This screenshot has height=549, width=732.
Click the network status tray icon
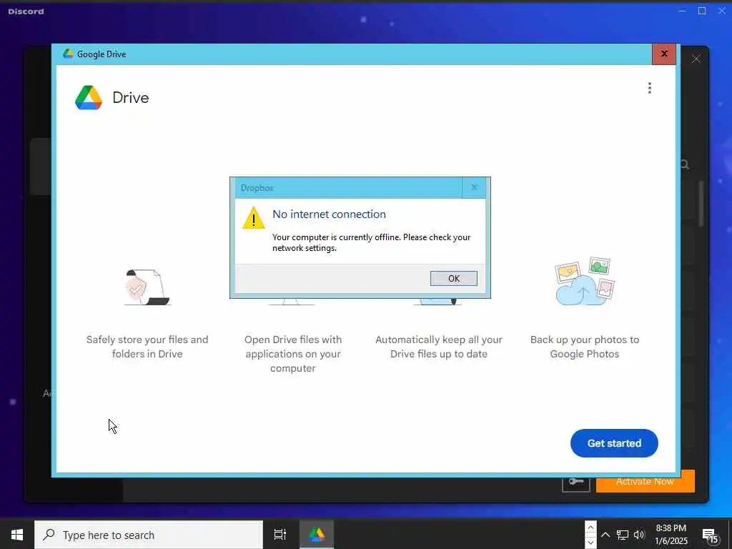tap(623, 535)
